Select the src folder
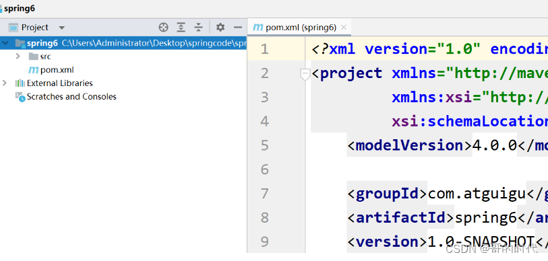Screen dimensions: 548x261 [x=45, y=57]
